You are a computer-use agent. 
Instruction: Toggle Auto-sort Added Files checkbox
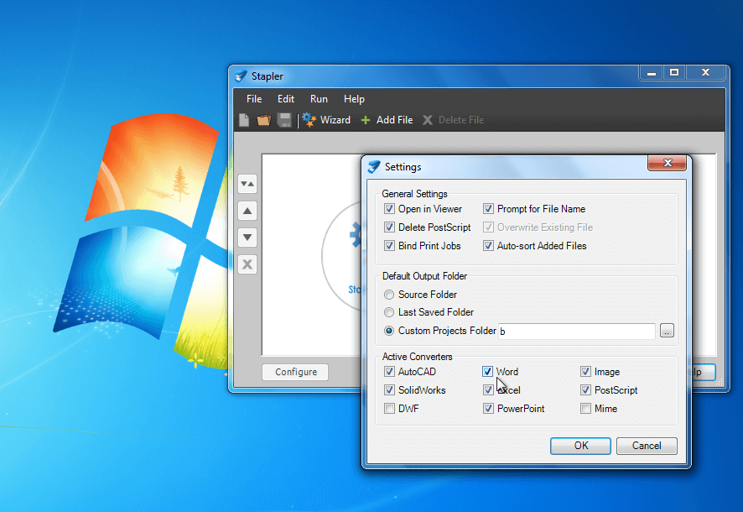488,246
